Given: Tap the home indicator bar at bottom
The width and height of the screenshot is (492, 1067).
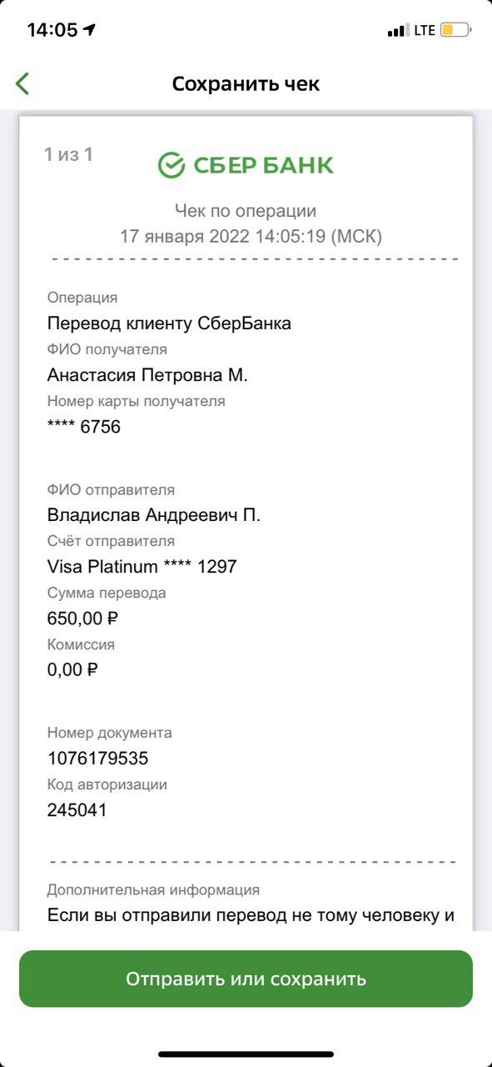Looking at the screenshot, I should coord(246,1054).
